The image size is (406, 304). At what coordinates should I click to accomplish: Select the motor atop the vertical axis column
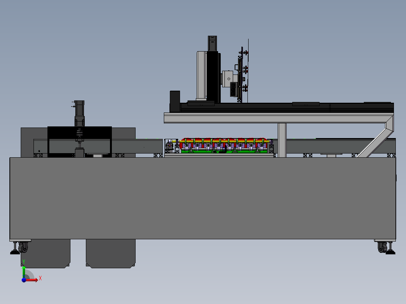(212, 44)
